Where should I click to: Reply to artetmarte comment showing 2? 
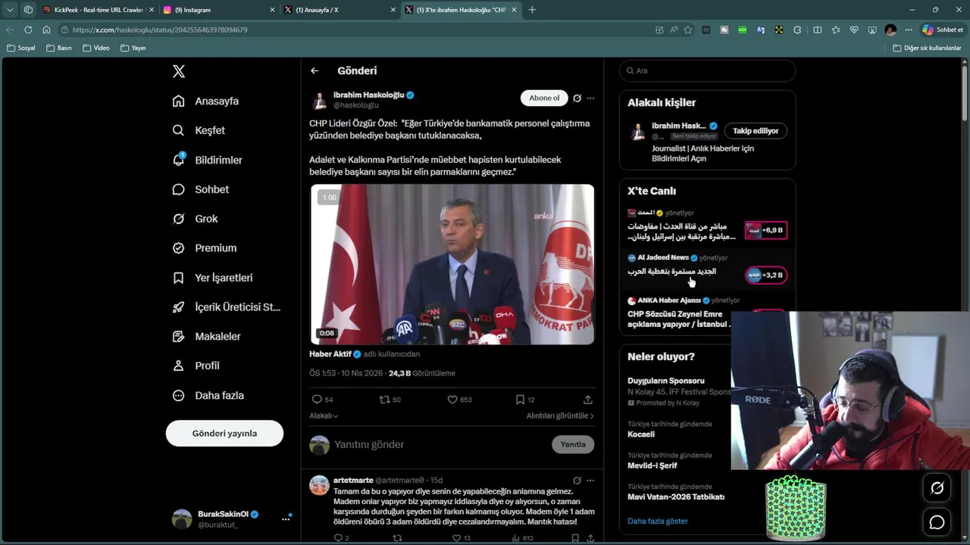point(339,538)
